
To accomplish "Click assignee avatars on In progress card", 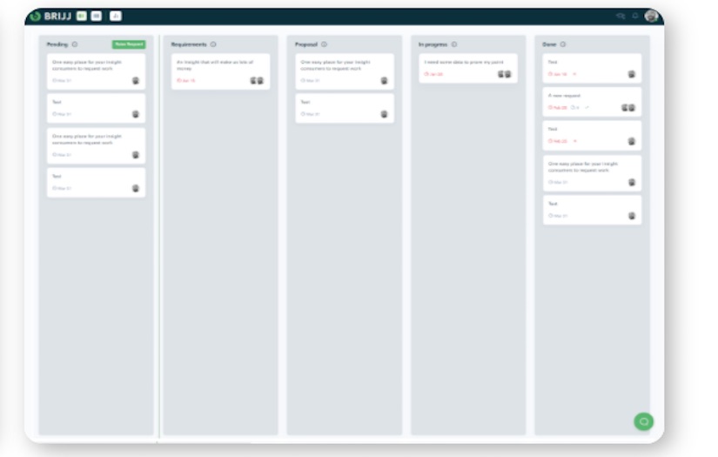I will pos(505,74).
